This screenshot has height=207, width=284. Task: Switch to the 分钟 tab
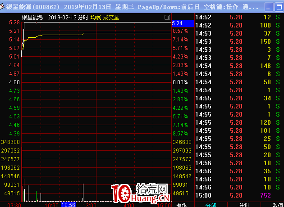click(244, 205)
